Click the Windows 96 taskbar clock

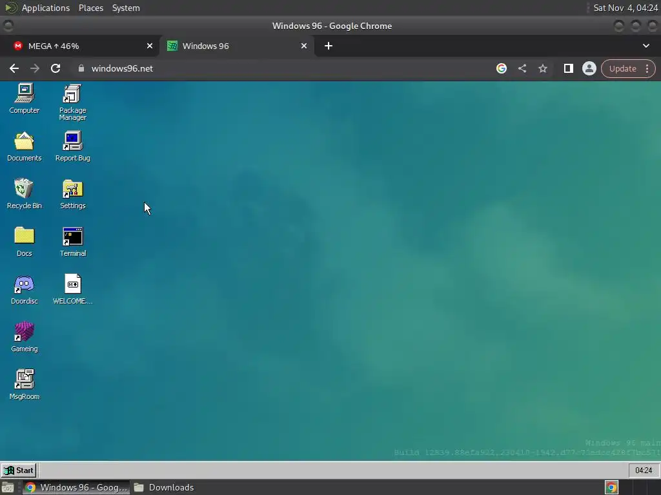644,470
